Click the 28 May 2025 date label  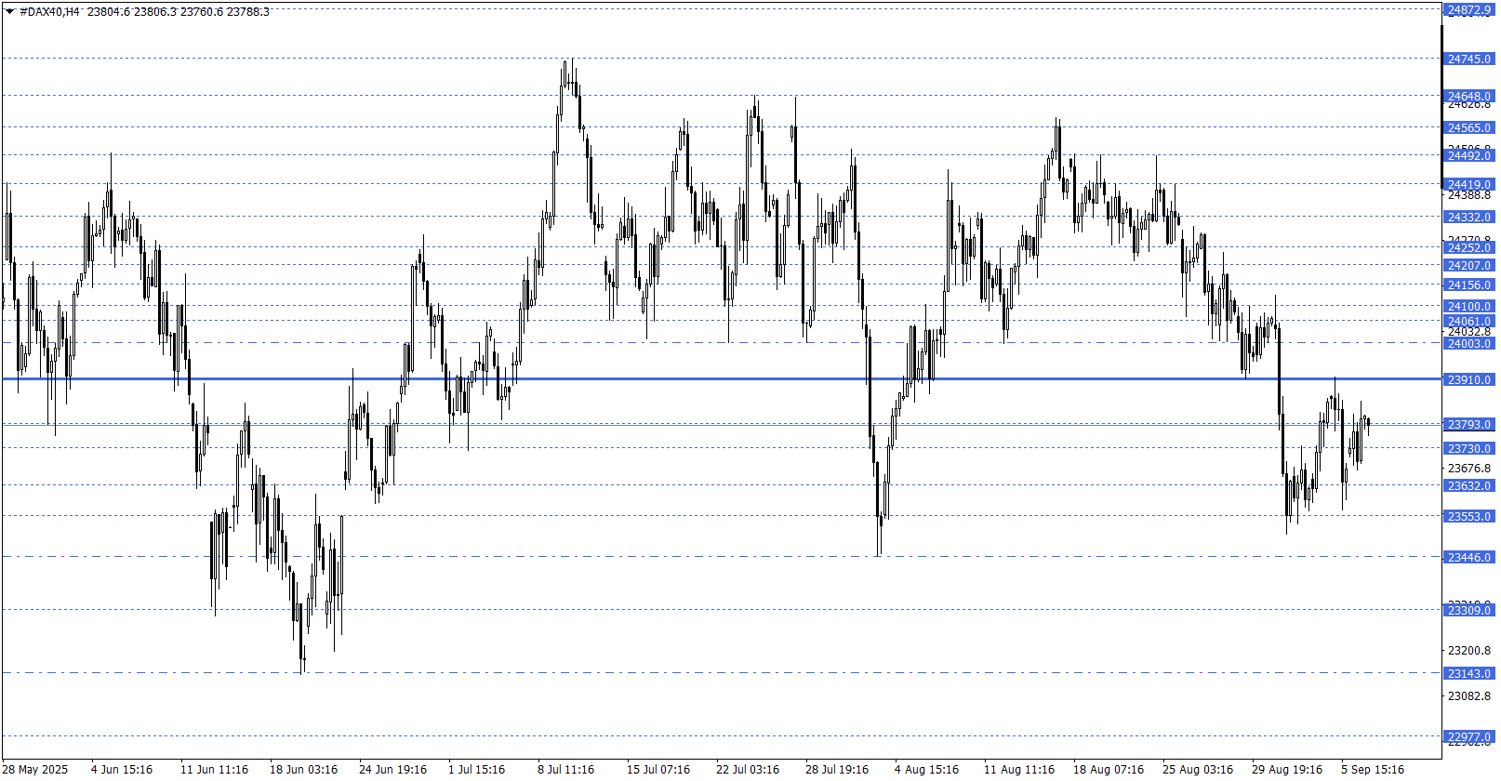(36, 770)
